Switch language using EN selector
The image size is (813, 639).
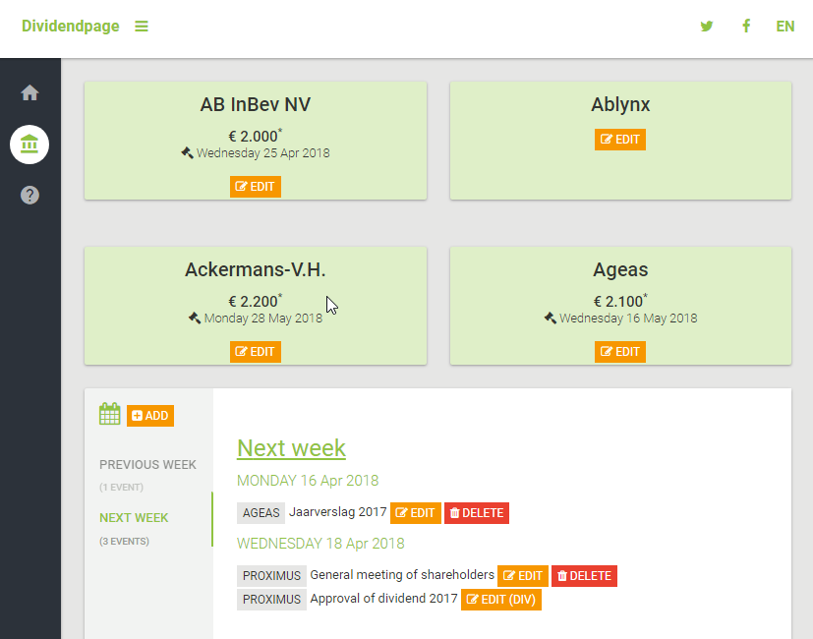[x=784, y=27]
